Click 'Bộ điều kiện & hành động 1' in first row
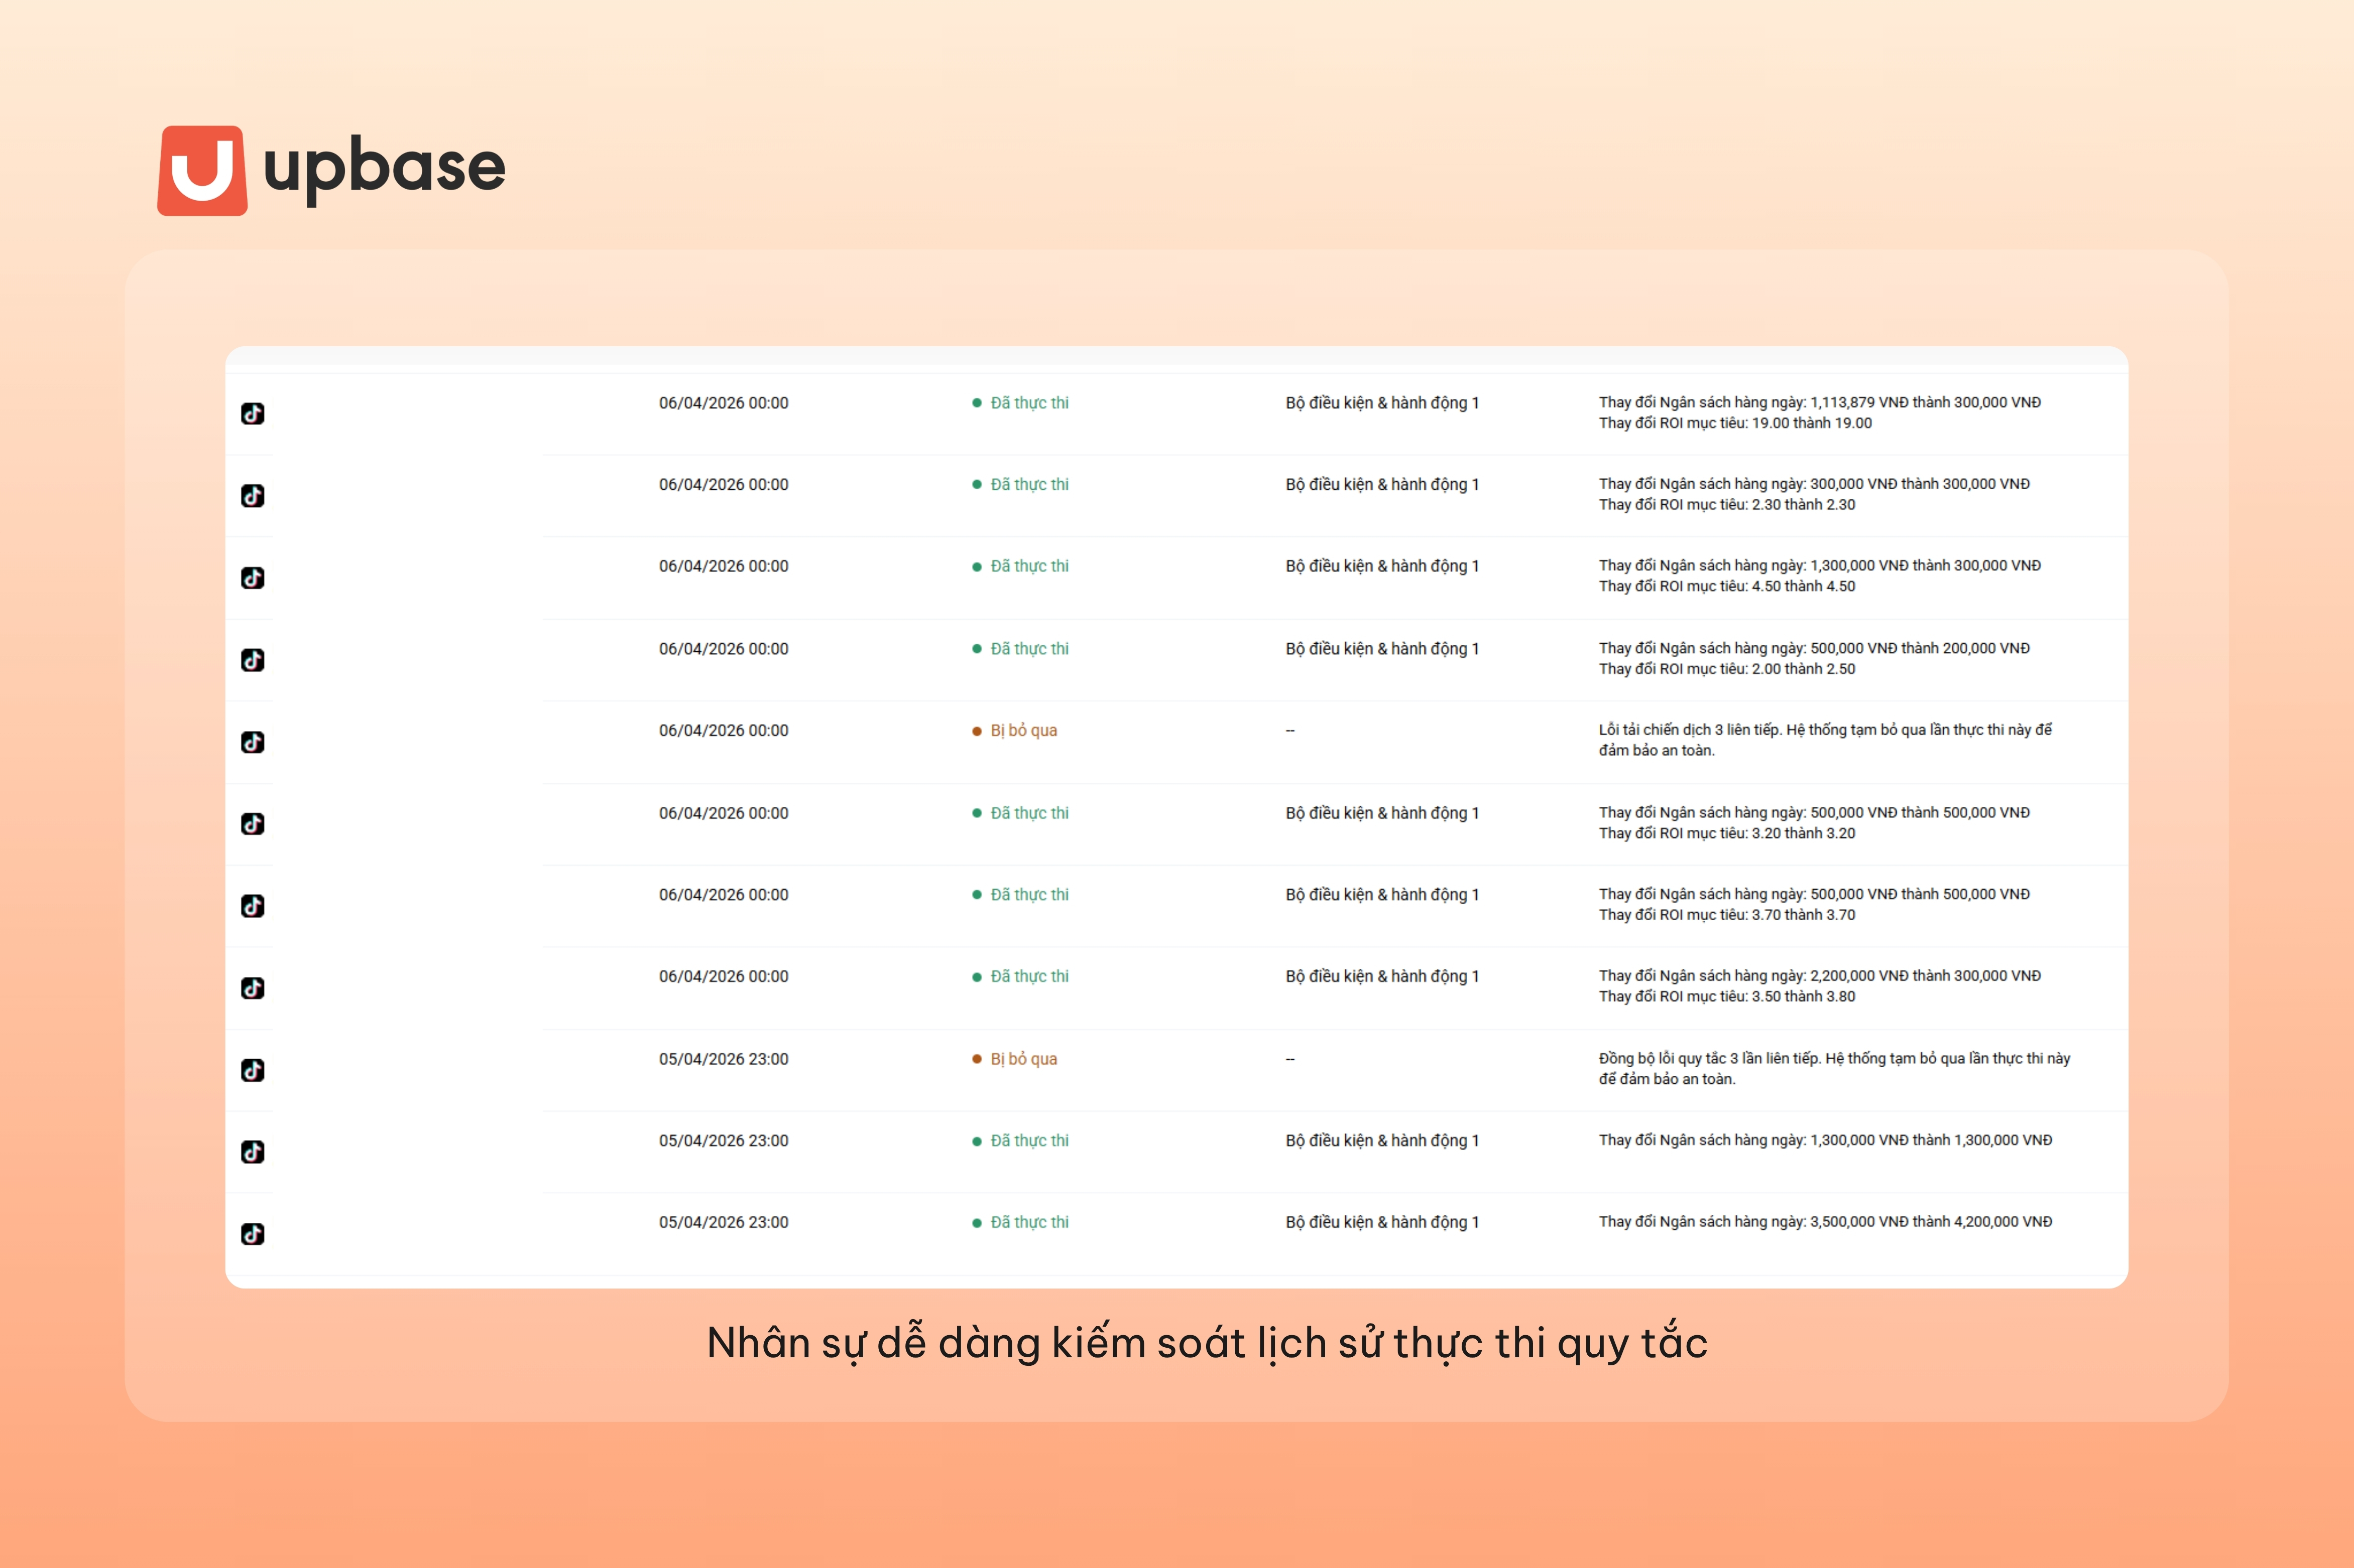This screenshot has height=1568, width=2354. pyautogui.click(x=1381, y=403)
